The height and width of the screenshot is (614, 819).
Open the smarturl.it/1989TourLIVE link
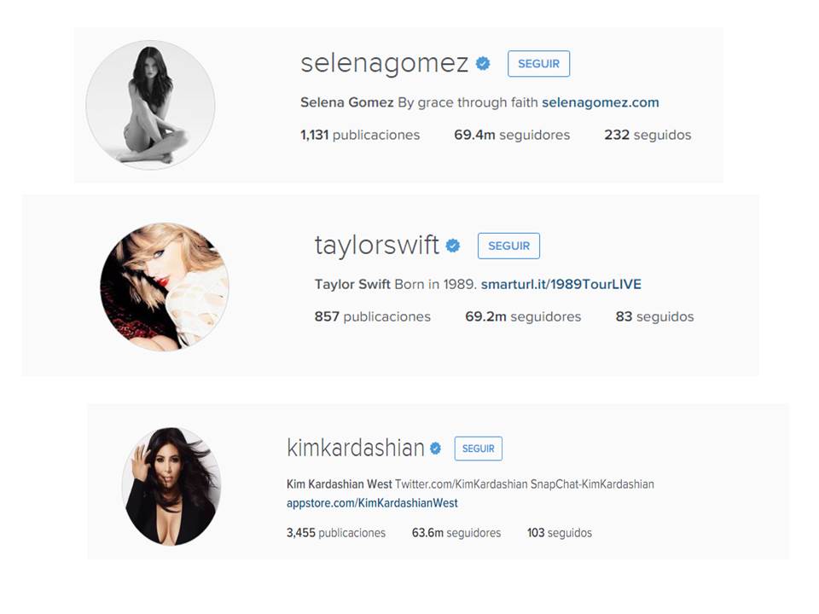561,284
